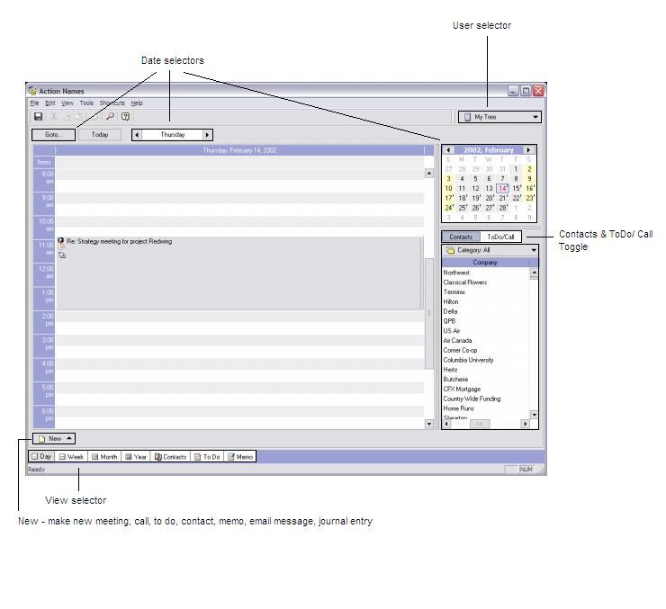Click the Help question mark toolbar icon
Screen dimensions: 666x609
tap(125, 117)
